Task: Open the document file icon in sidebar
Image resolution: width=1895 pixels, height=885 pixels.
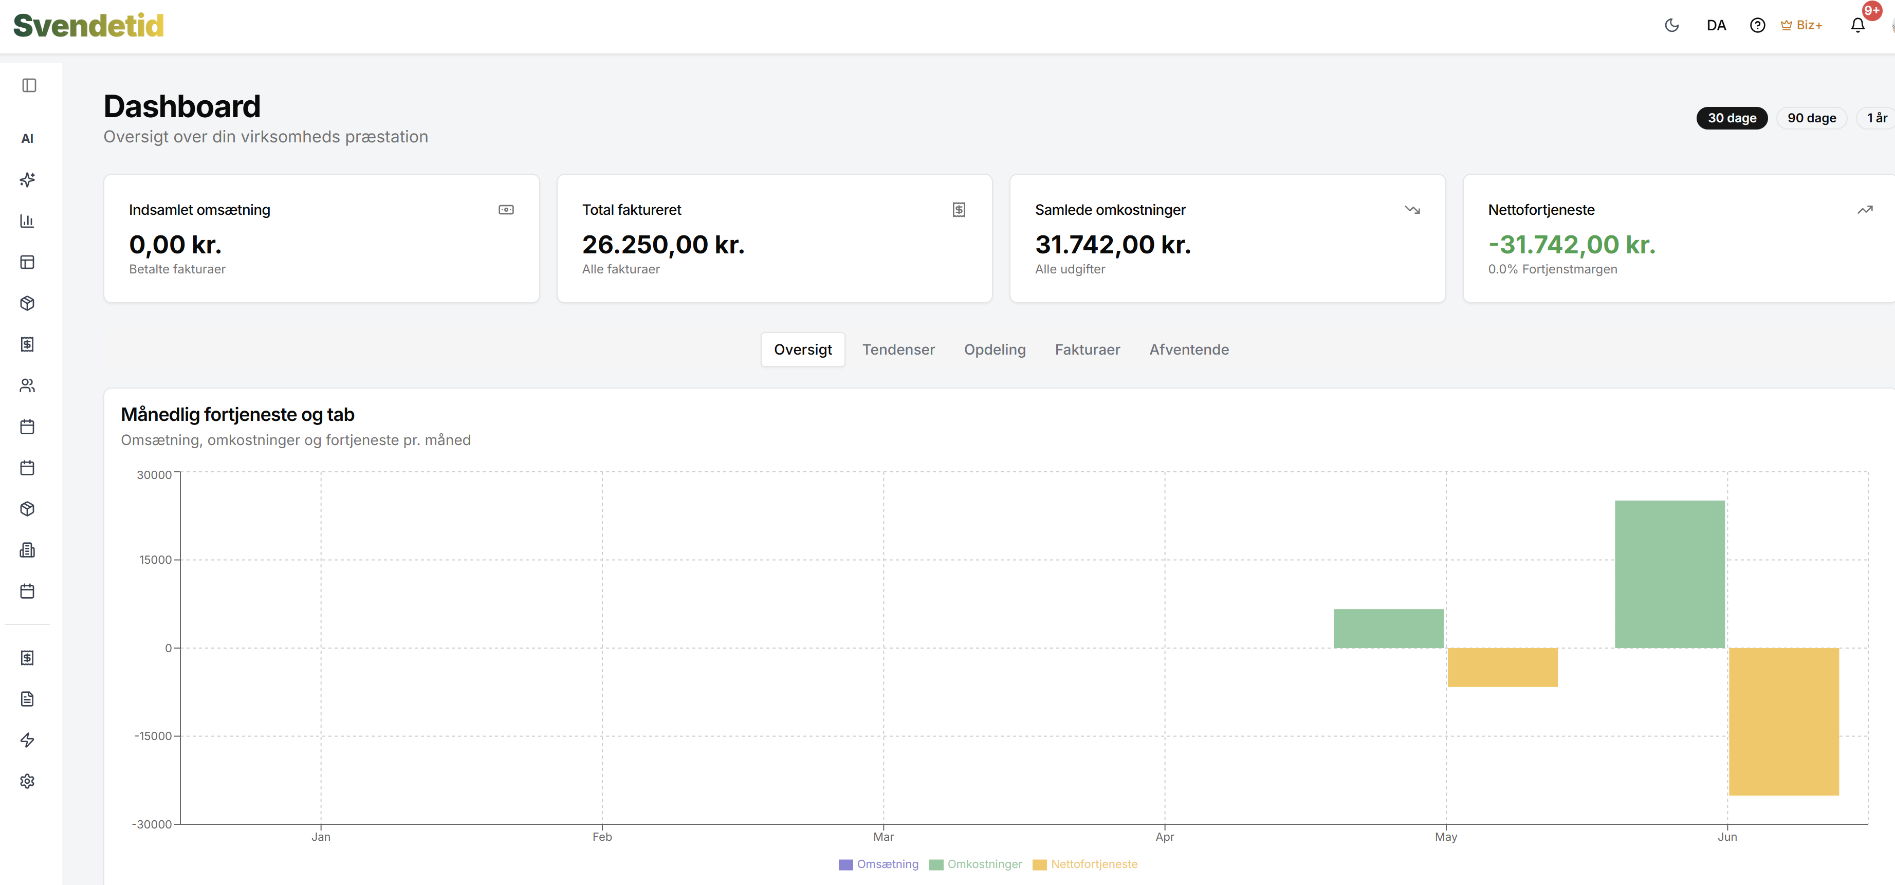Action: [27, 699]
